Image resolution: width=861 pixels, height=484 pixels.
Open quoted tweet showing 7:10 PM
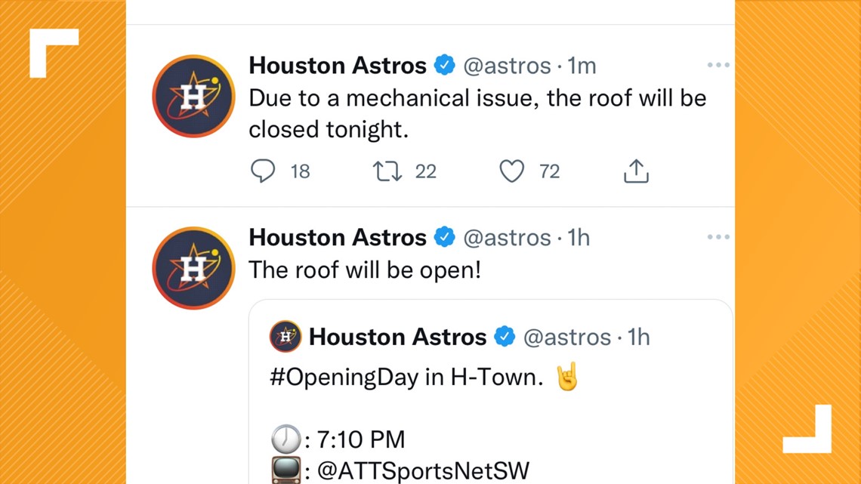[x=490, y=392]
